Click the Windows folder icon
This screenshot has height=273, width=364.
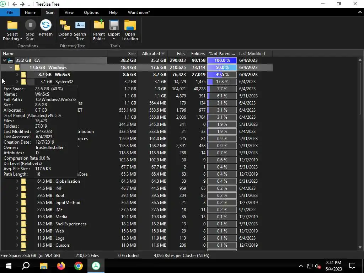tap(17, 68)
